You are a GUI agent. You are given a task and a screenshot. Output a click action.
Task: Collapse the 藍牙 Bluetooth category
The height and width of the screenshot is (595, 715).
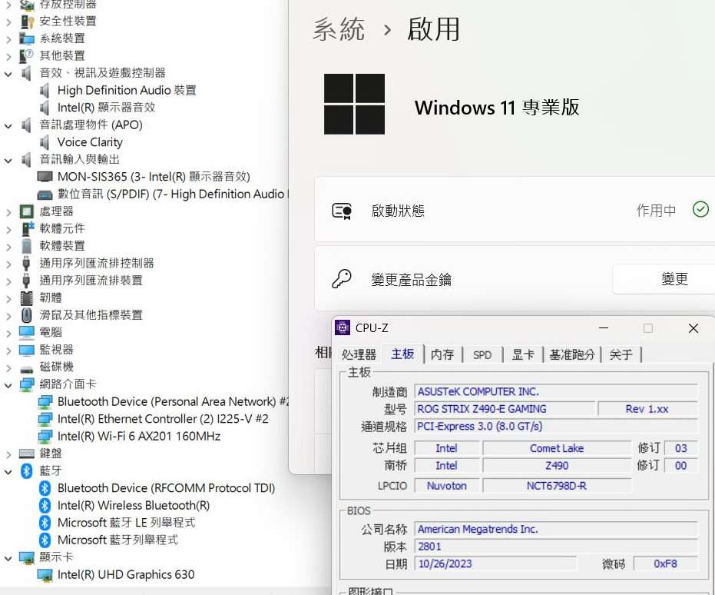point(8,472)
